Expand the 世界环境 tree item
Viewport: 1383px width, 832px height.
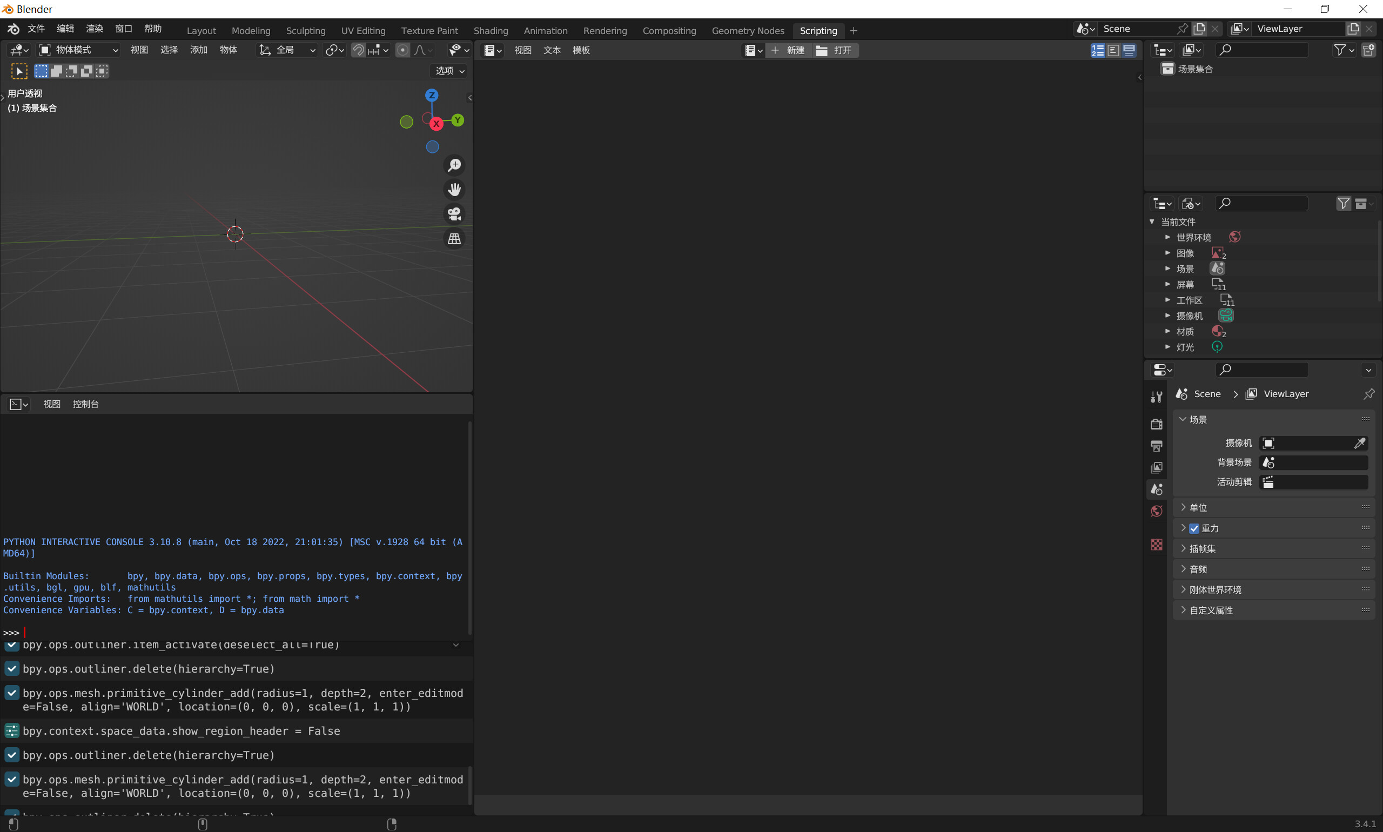[1168, 237]
